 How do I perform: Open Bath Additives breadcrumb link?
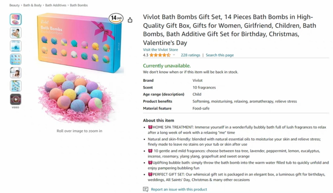click(56, 5)
